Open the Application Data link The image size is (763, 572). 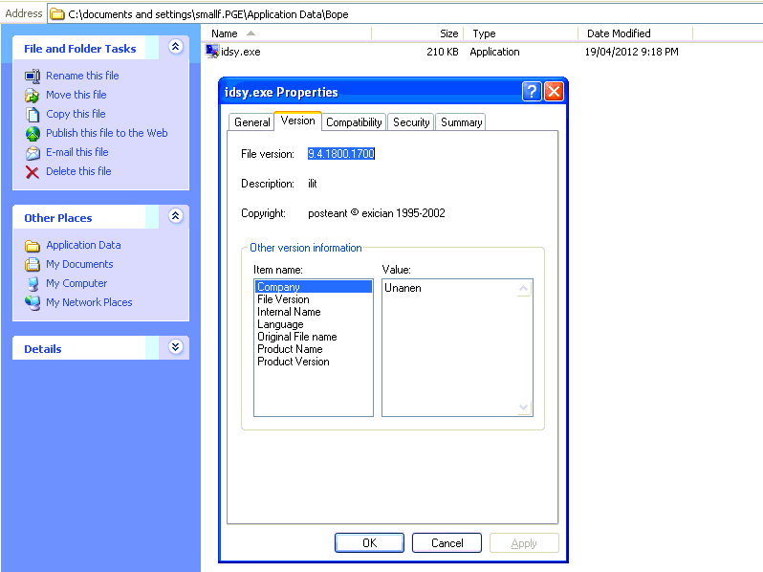pos(83,245)
